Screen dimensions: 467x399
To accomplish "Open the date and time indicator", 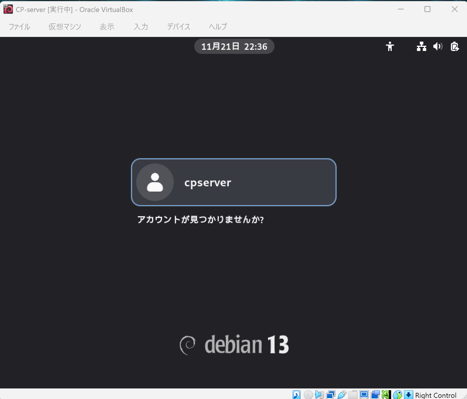I will pos(234,46).
